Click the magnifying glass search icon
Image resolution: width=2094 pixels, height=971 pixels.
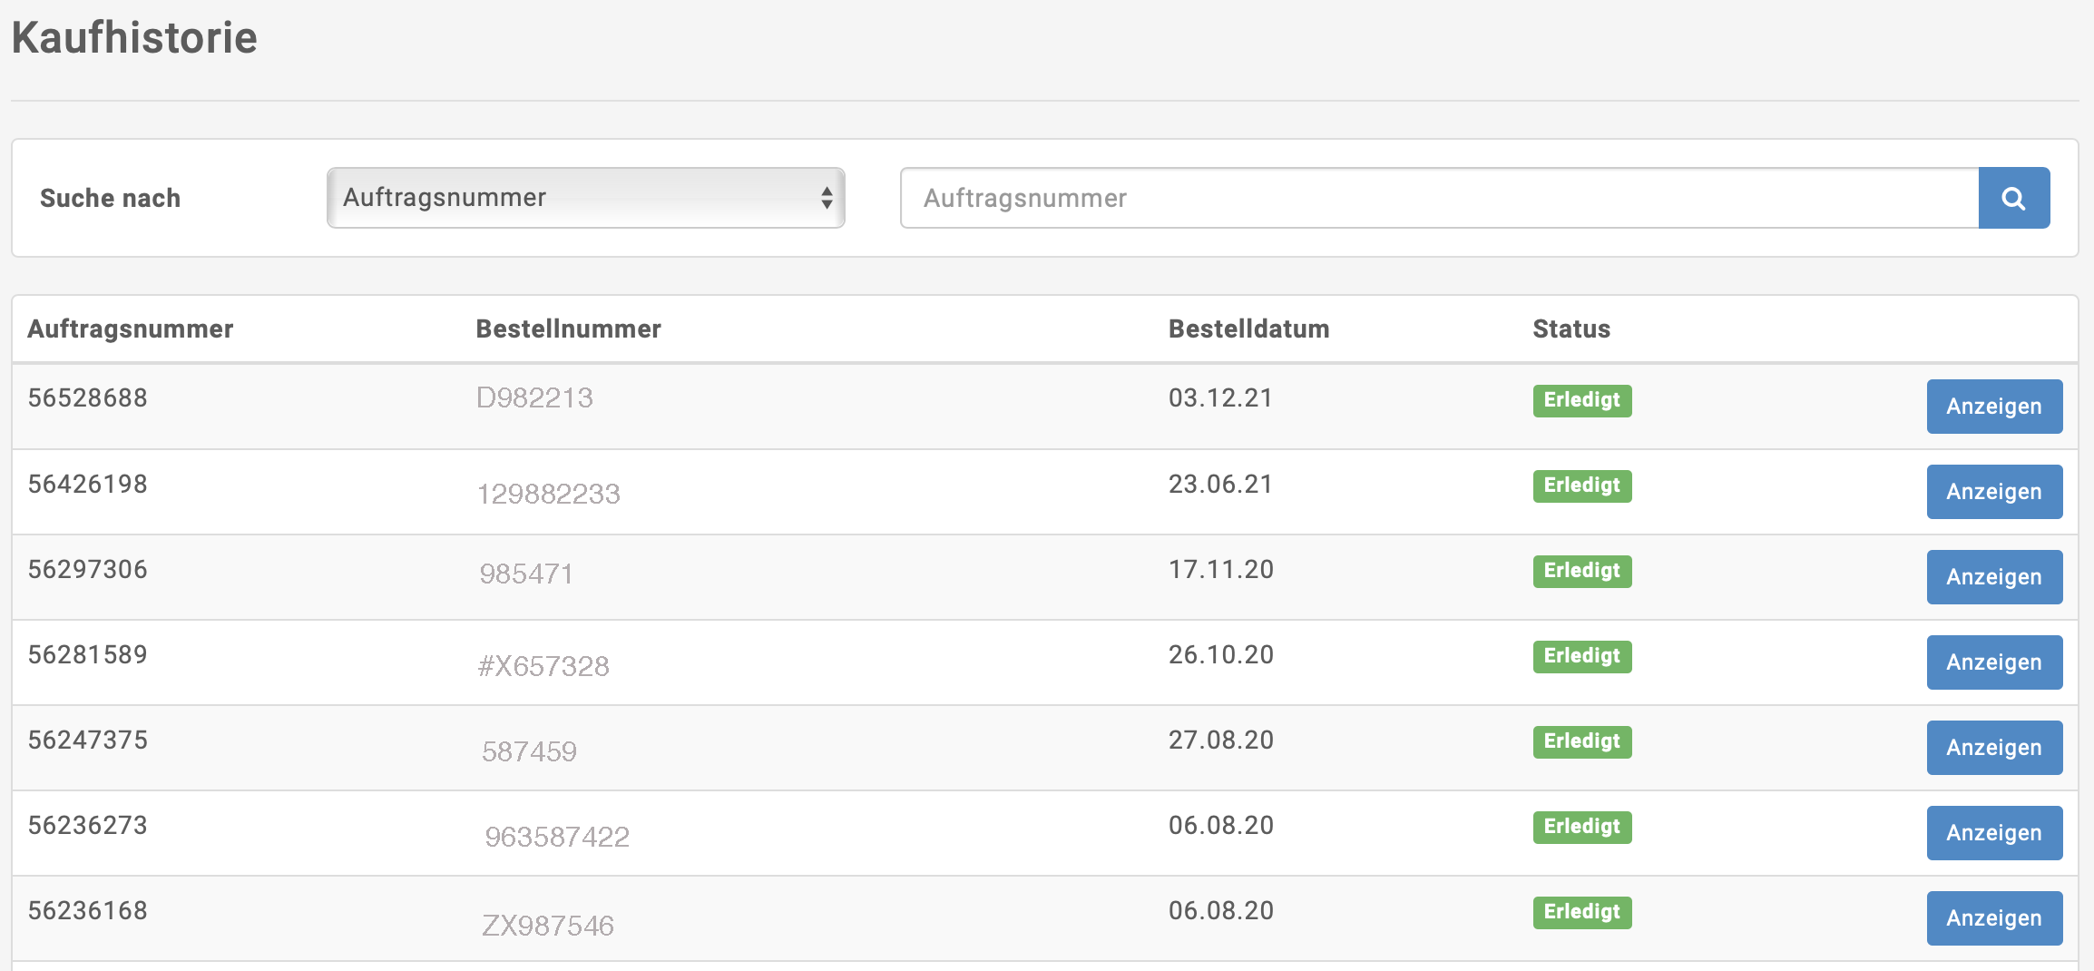(2013, 198)
